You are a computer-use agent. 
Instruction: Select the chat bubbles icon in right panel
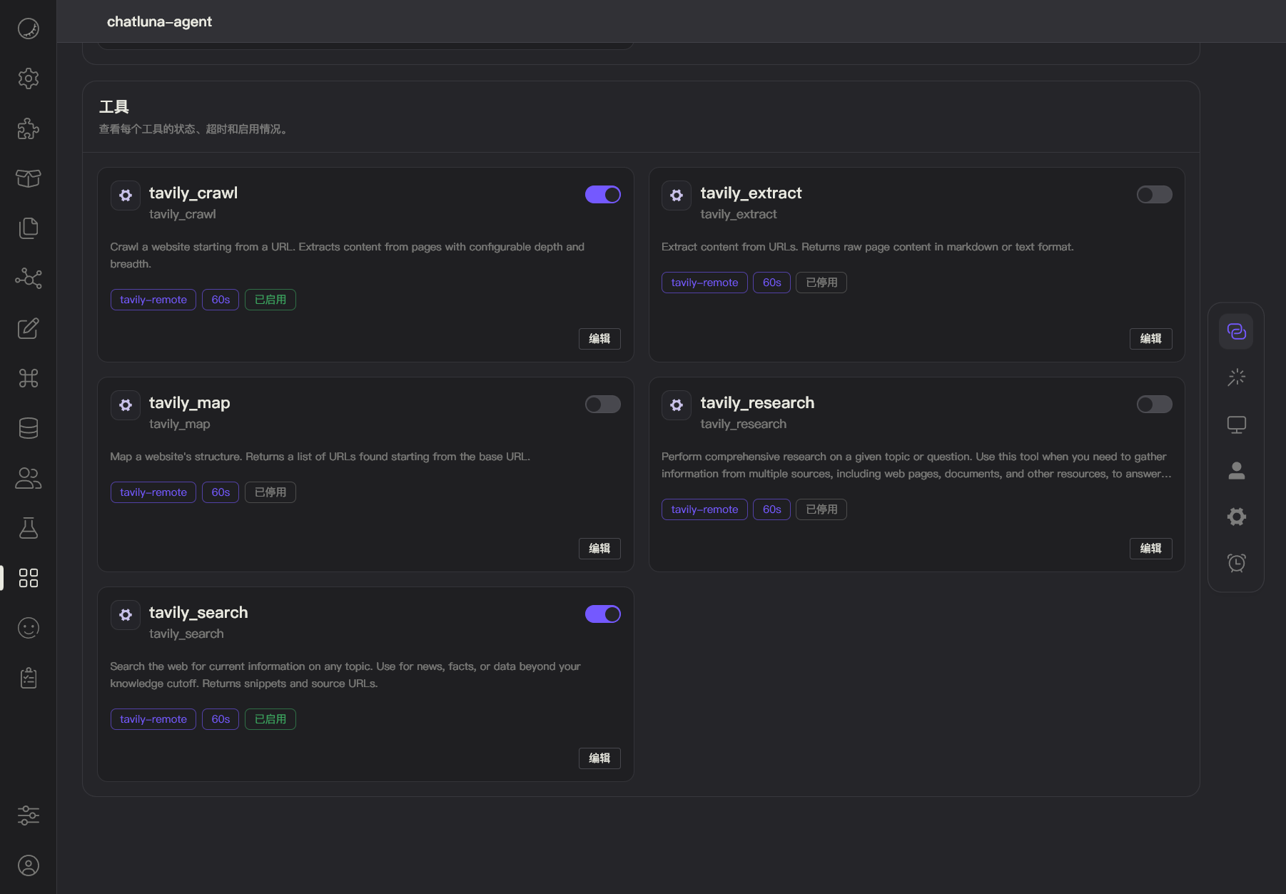point(1236,332)
